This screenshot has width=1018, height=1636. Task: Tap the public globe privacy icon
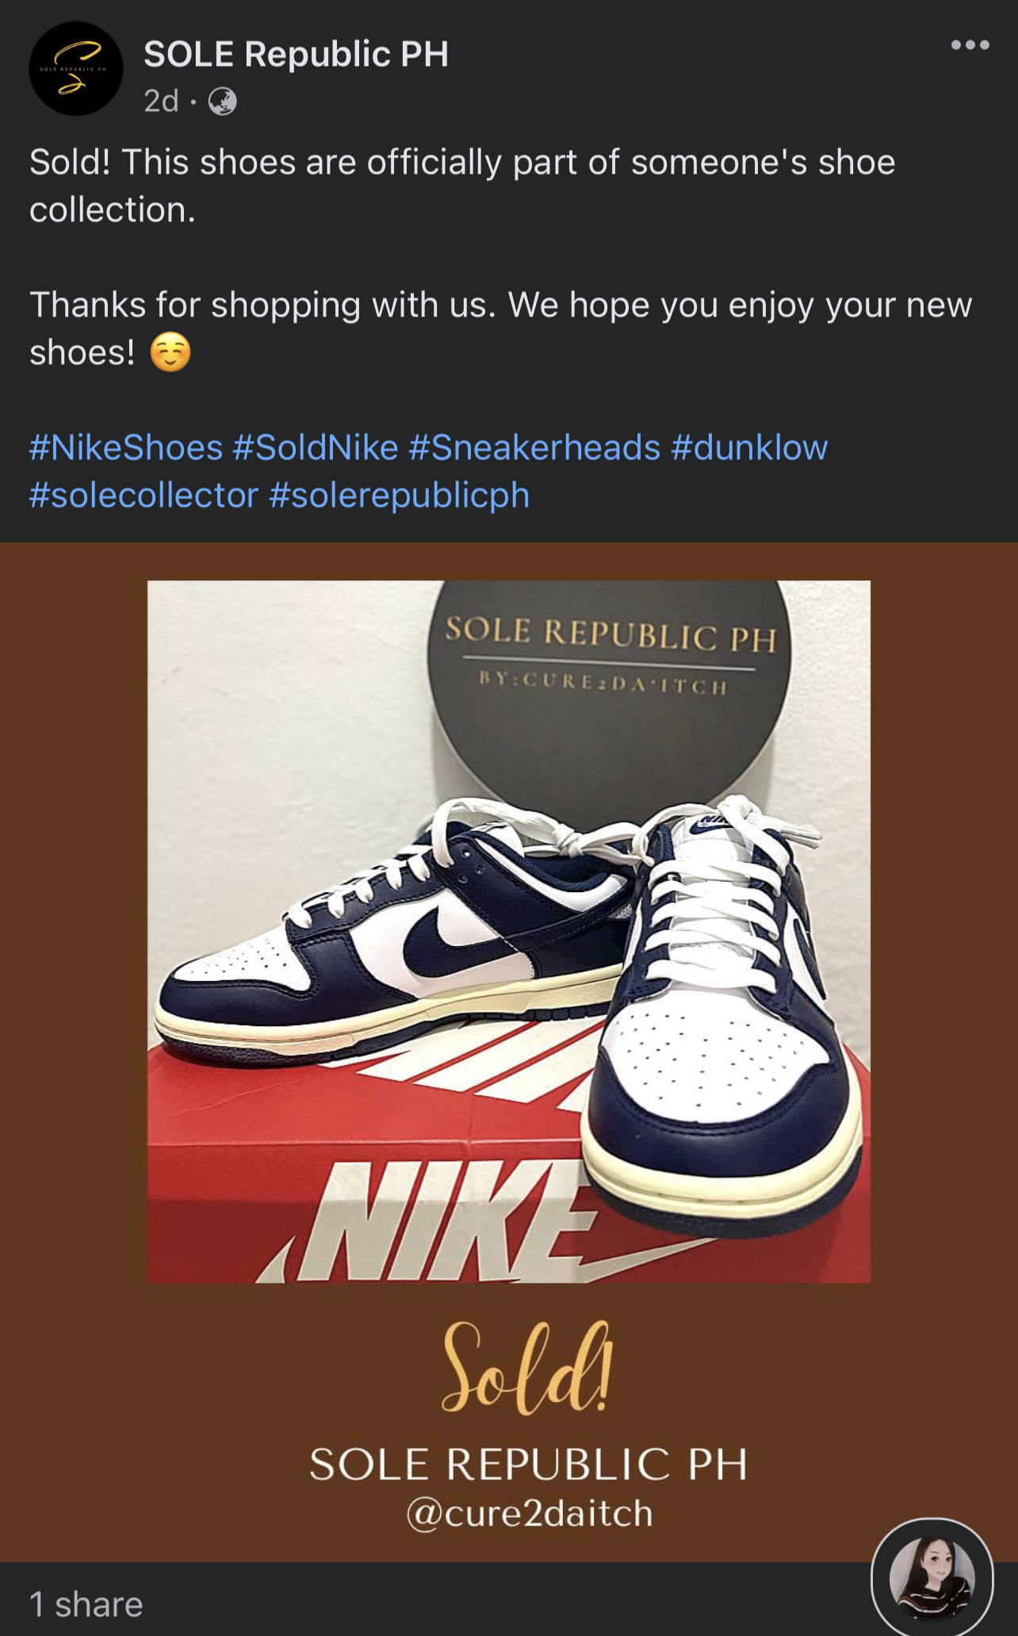[222, 102]
